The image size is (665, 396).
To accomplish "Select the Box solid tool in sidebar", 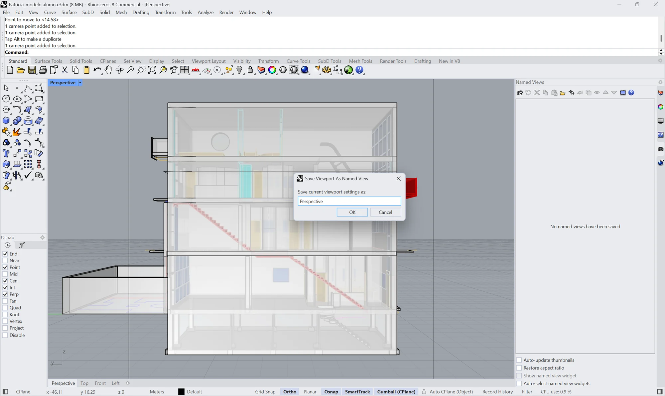I will point(6,121).
